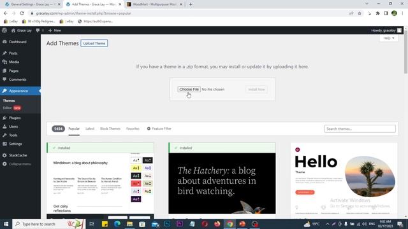This screenshot has width=408, height=229.
Task: Open Premiere Pro from the taskbar
Action: (180, 224)
